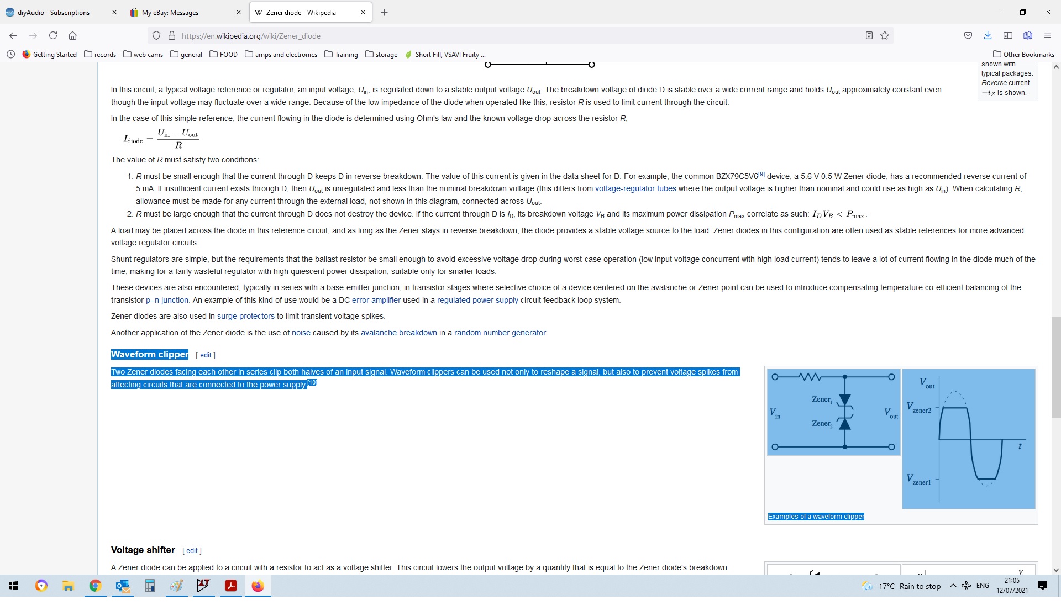This screenshot has width=1061, height=605.
Task: Open the Training bookmark folder
Action: (342, 54)
